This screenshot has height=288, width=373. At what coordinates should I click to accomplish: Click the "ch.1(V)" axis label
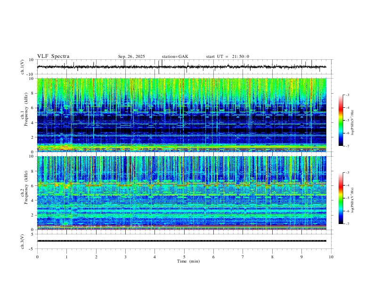pos(23,67)
